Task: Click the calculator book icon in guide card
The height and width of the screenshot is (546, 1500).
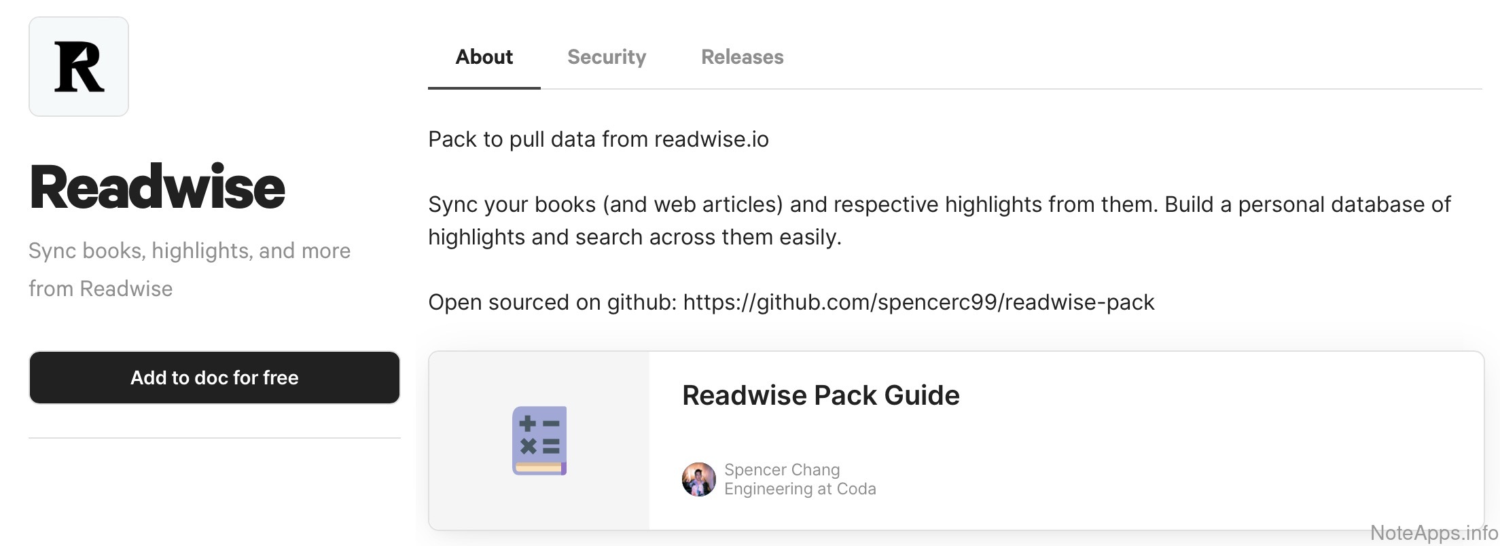Action: (539, 441)
